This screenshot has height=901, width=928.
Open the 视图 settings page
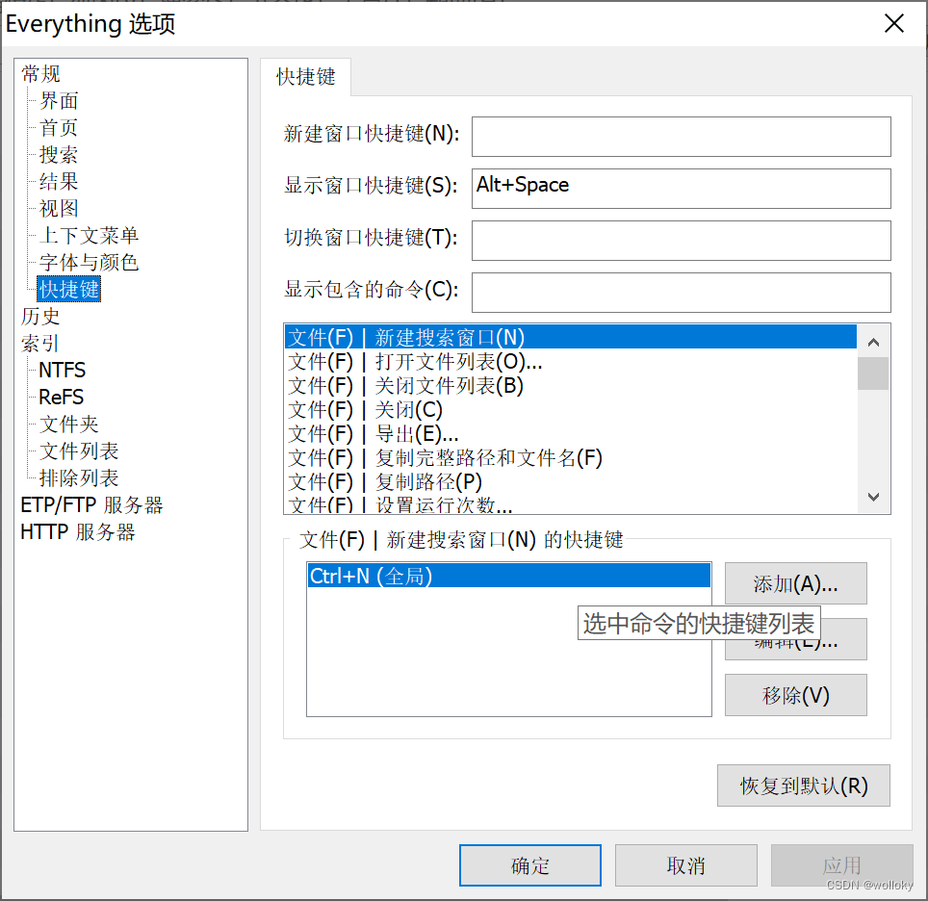[59, 208]
